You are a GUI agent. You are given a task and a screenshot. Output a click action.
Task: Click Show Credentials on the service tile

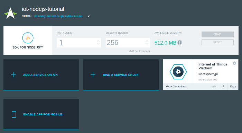176,87
